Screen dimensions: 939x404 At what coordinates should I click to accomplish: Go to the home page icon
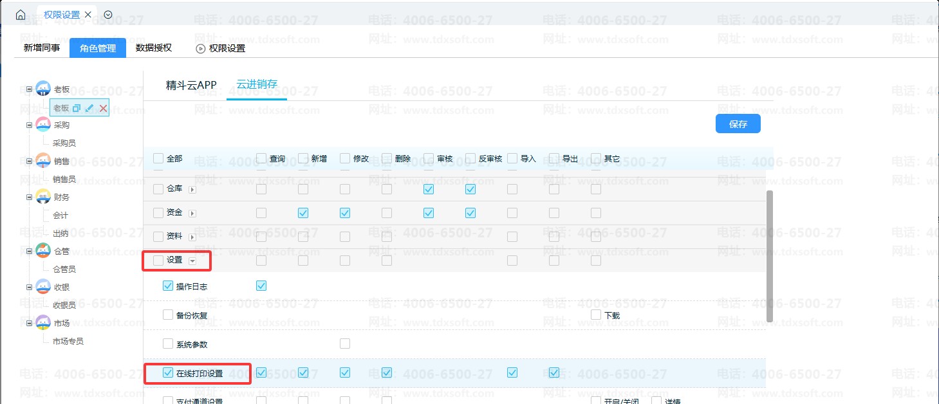[21, 15]
